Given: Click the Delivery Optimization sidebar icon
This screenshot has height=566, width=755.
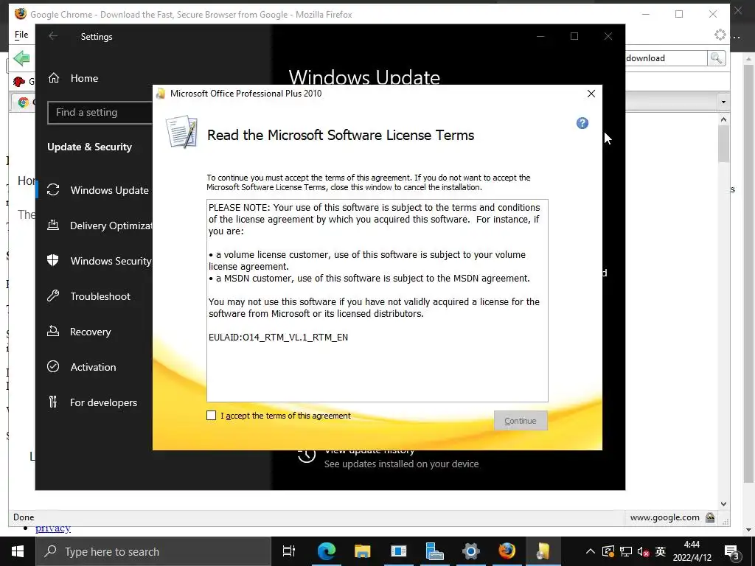Looking at the screenshot, I should point(53,225).
